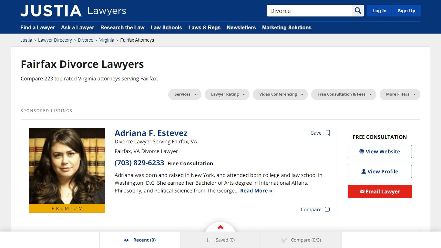
Task: Click Justia breadcrumb link
Action: point(26,40)
